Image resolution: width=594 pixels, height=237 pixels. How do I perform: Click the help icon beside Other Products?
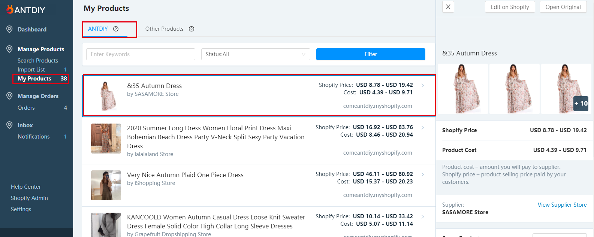click(192, 29)
